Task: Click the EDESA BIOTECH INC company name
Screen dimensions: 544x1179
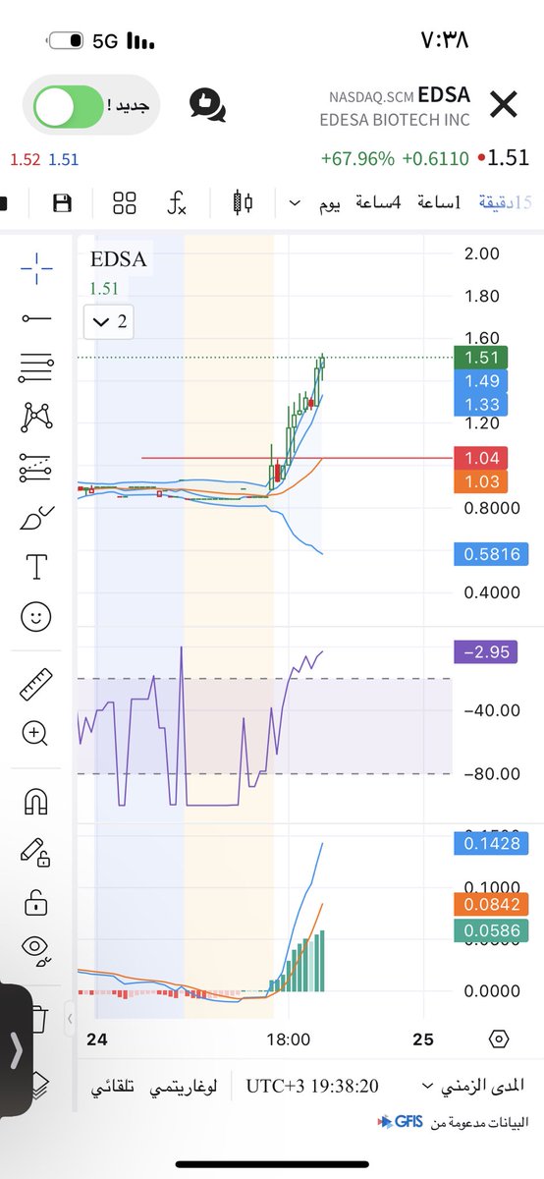Action: point(395,120)
